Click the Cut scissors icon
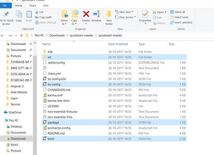This screenshot has width=214, height=155. [37, 12]
